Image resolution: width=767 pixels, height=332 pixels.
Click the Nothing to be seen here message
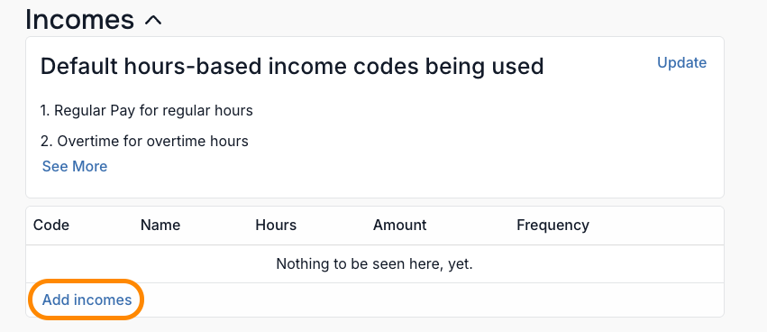click(x=375, y=264)
